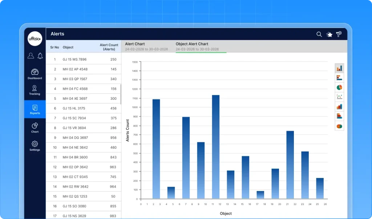Open Settings in the sidebar
372x219 pixels.
pos(35,146)
